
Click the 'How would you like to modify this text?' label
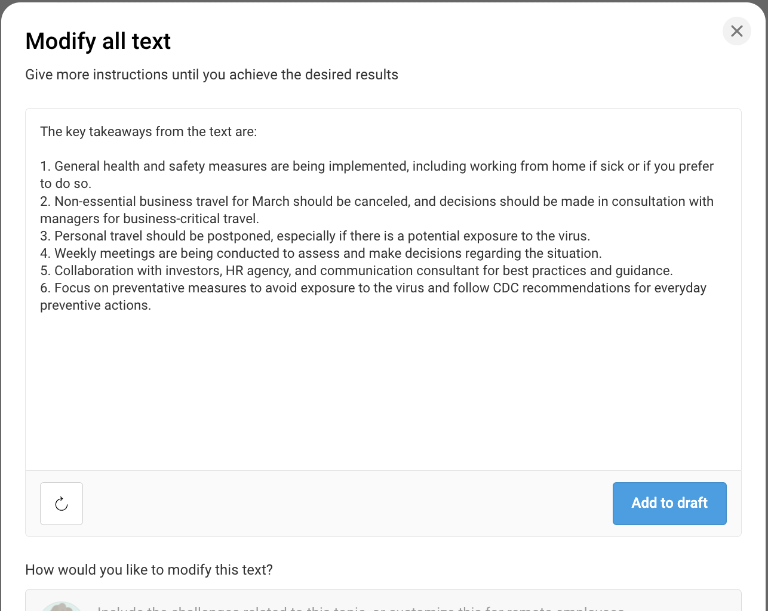pyautogui.click(x=149, y=570)
